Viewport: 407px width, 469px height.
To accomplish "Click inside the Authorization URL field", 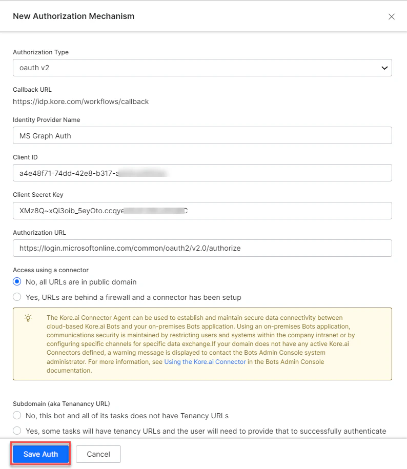I will tap(202, 248).
